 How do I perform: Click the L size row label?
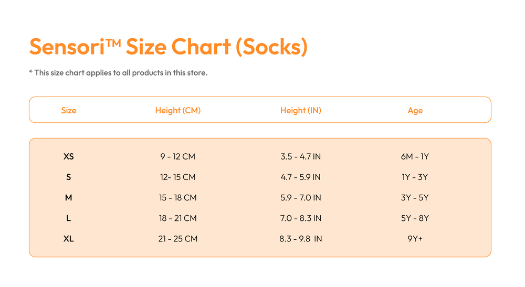69,218
